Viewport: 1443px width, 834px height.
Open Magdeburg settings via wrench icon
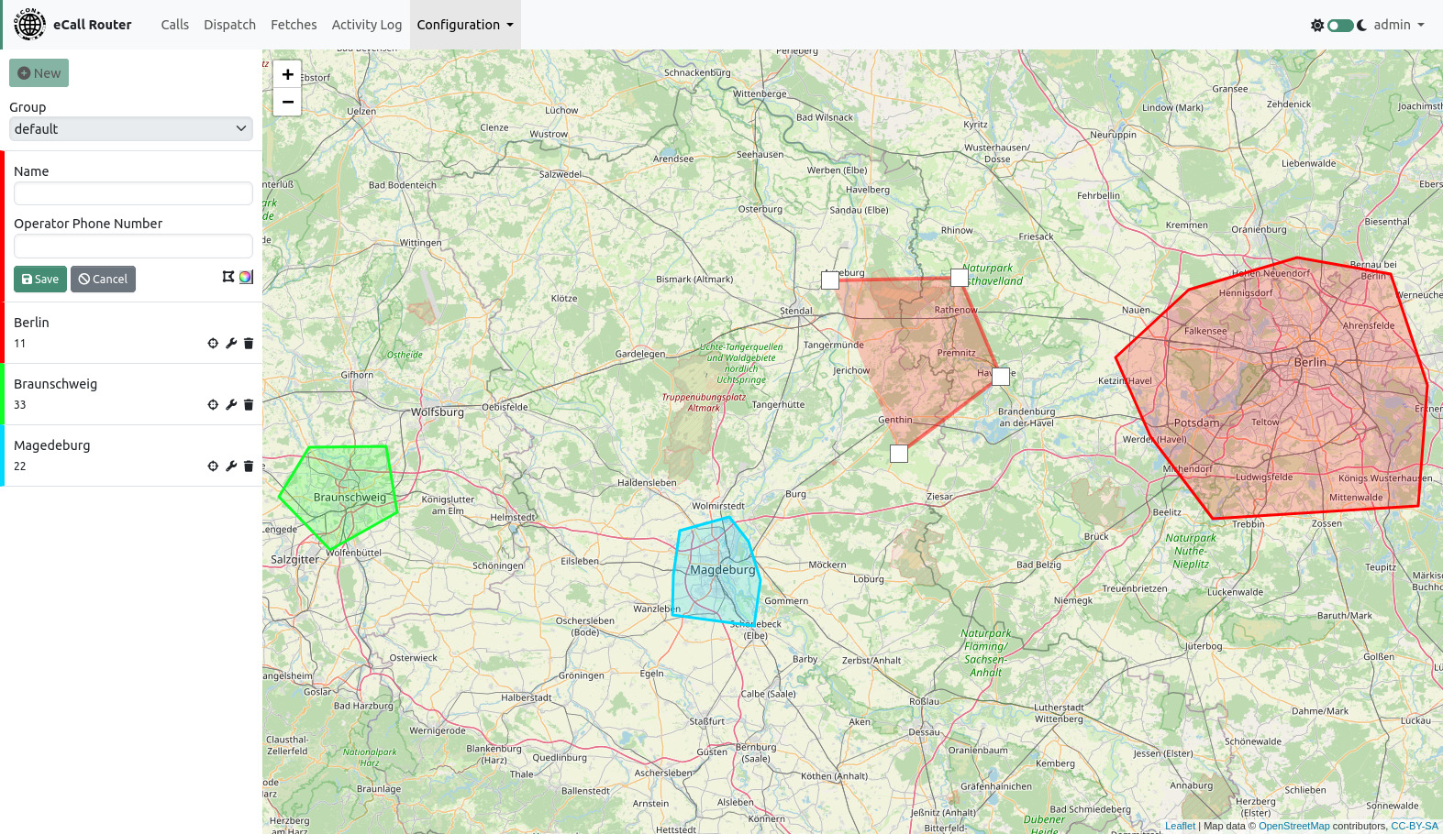pyautogui.click(x=231, y=466)
